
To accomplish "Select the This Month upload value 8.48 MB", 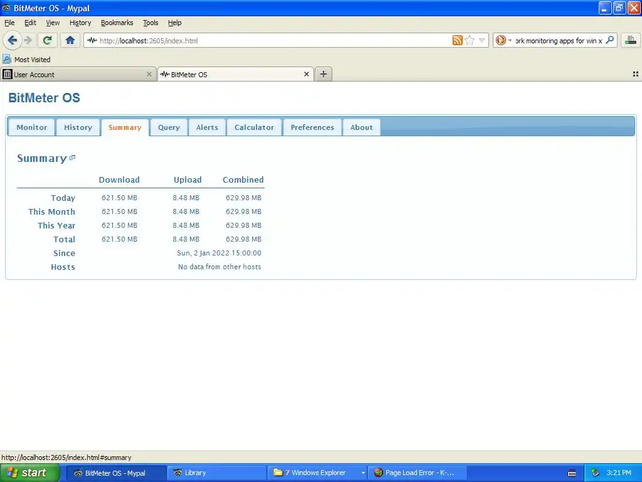I will (186, 212).
